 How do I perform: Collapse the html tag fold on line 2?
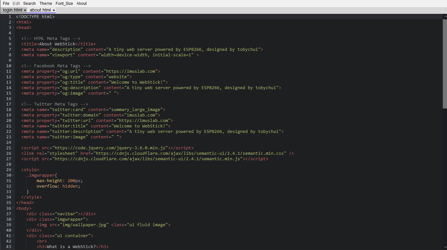pyautogui.click(x=14, y=22)
